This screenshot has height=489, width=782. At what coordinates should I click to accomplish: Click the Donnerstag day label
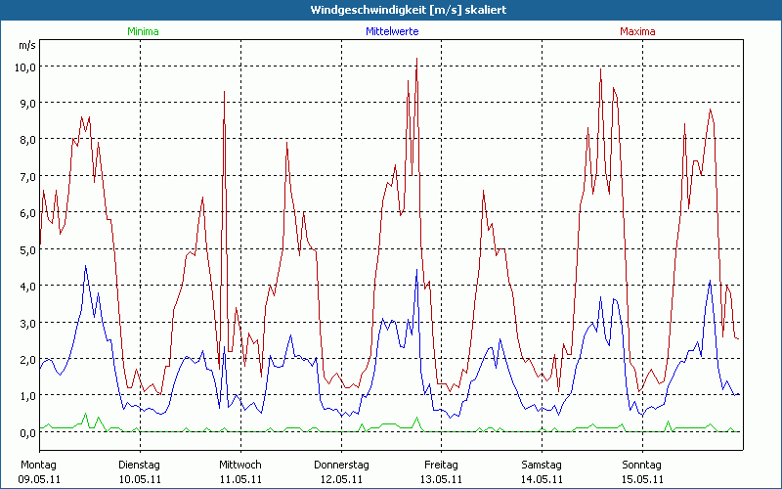[x=341, y=466]
